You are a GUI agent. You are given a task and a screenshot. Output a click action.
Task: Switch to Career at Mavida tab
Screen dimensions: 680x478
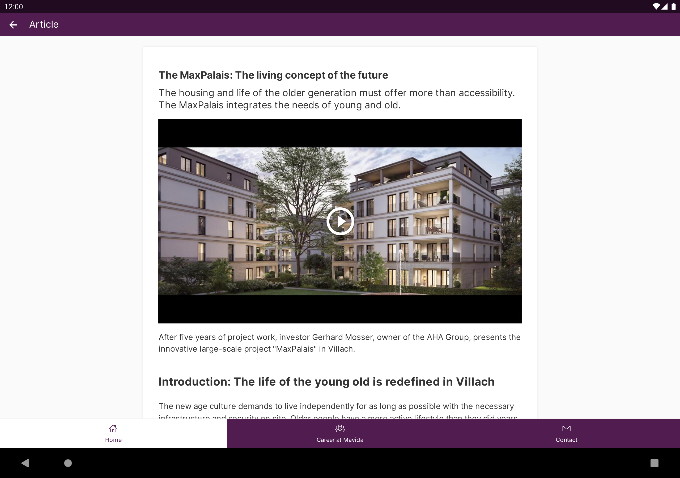click(x=340, y=434)
